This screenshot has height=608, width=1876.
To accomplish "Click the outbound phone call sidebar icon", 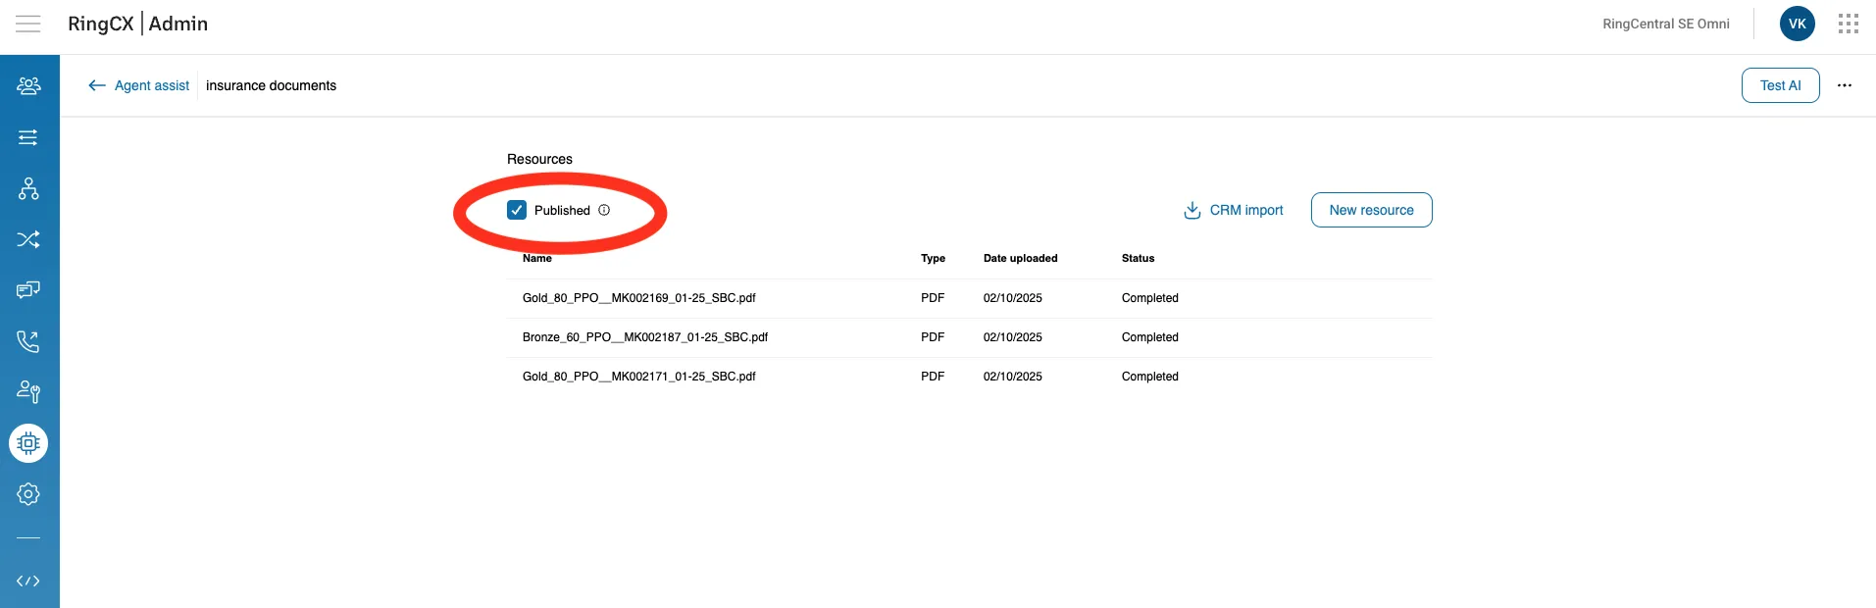I will [x=28, y=341].
